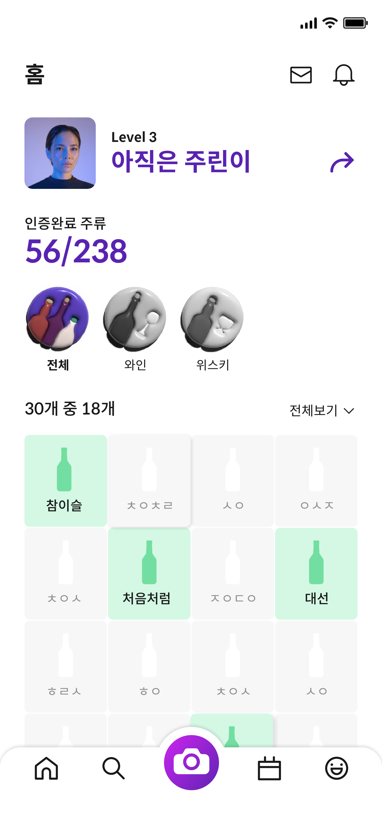Image resolution: width=382 pixels, height=829 pixels.
Task: Open the camera capture button
Action: [x=191, y=762]
